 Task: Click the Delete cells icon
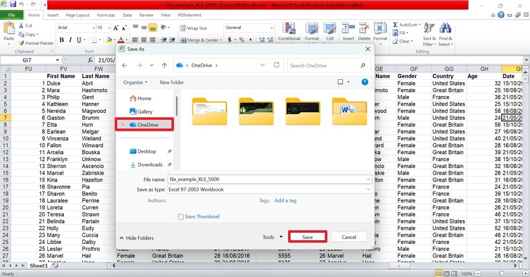[x=364, y=29]
